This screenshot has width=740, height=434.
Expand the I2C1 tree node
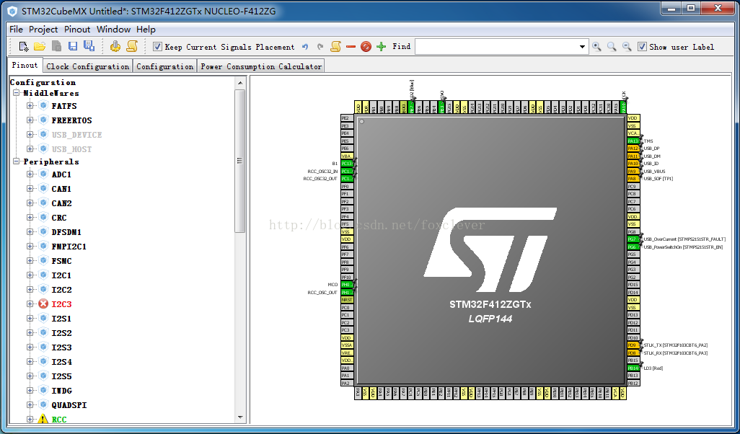pos(30,275)
